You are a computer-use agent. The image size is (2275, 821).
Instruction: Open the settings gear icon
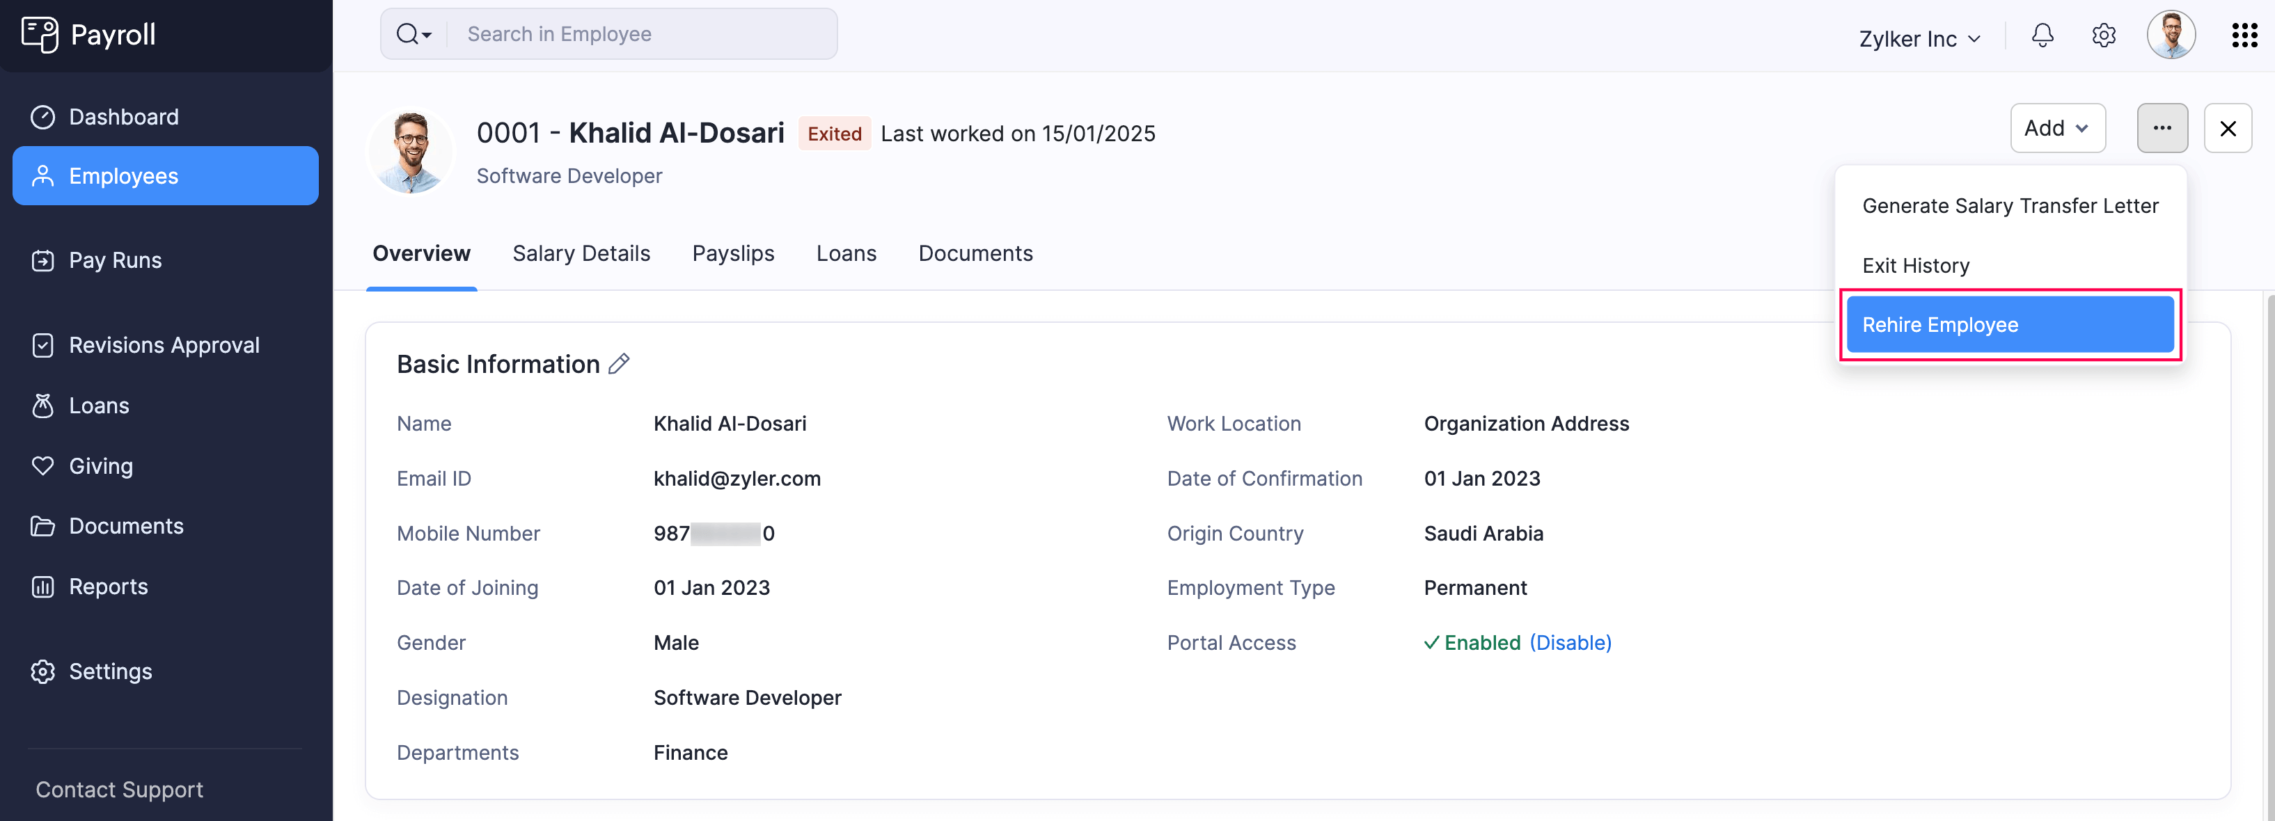2104,35
